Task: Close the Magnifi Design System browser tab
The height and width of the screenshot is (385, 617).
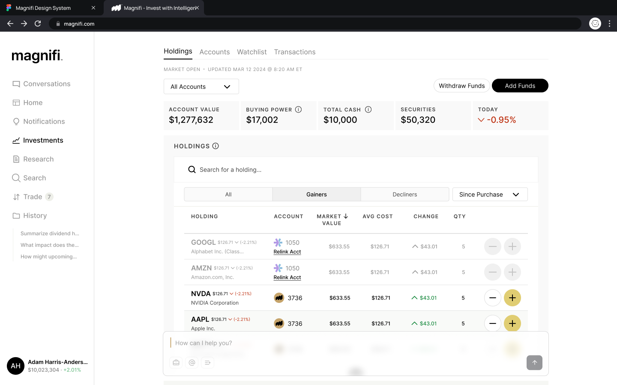Action: point(93,8)
